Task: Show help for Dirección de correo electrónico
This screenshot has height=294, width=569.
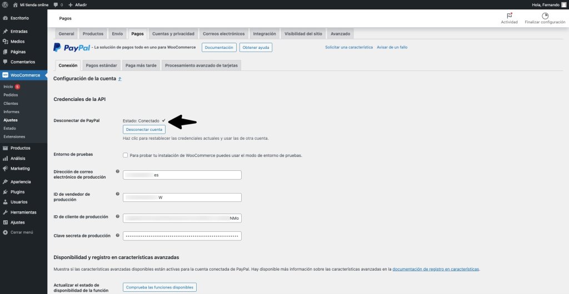Action: coord(118,171)
